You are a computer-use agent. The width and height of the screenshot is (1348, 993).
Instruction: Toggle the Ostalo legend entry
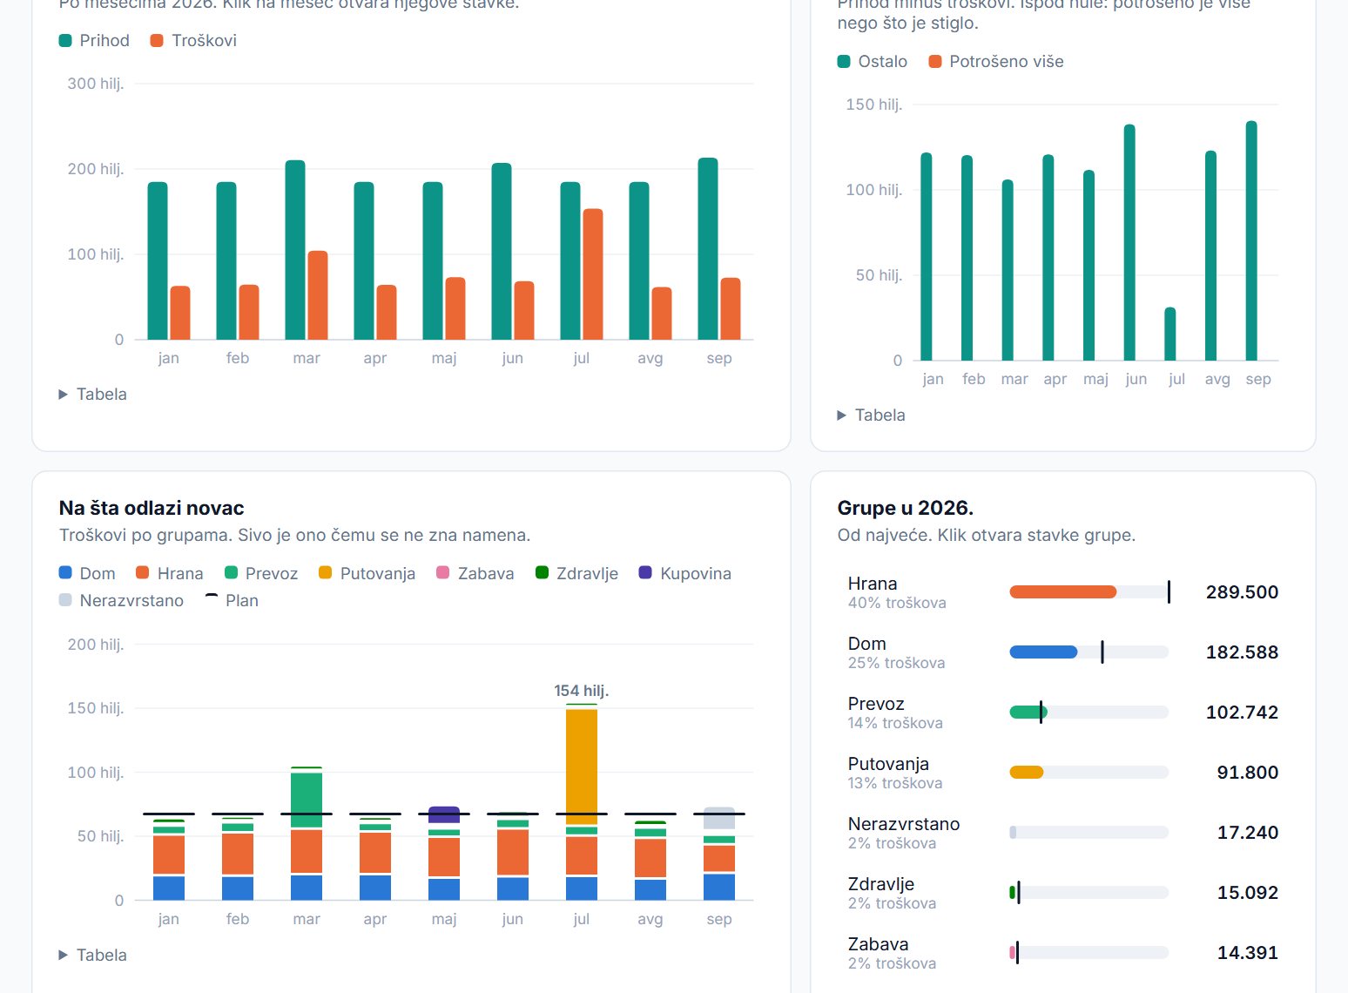(x=873, y=62)
